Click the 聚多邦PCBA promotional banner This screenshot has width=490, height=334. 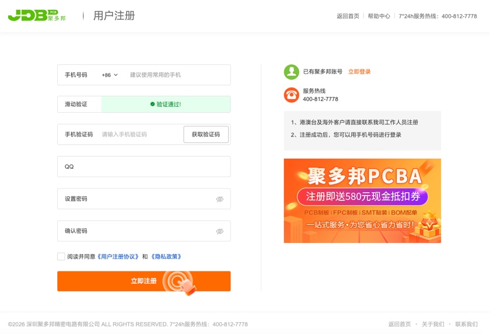362,201
